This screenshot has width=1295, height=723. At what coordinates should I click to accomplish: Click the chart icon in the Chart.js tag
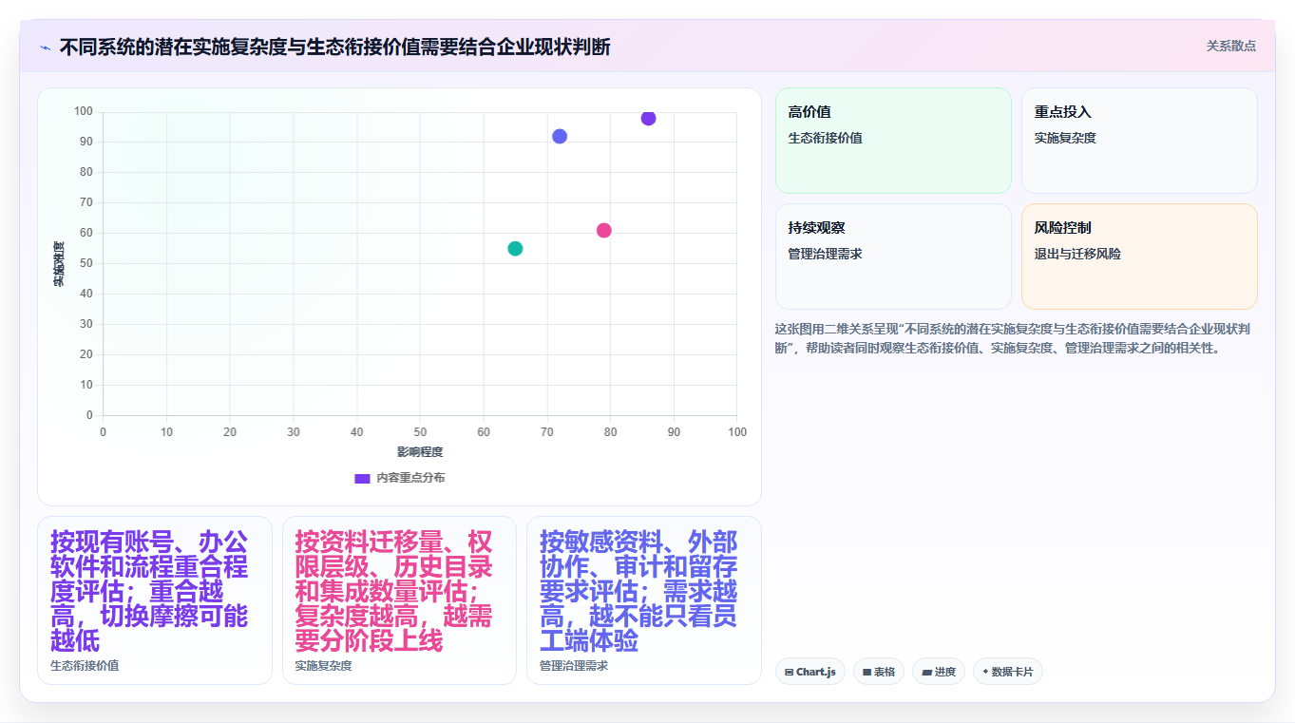coord(790,672)
